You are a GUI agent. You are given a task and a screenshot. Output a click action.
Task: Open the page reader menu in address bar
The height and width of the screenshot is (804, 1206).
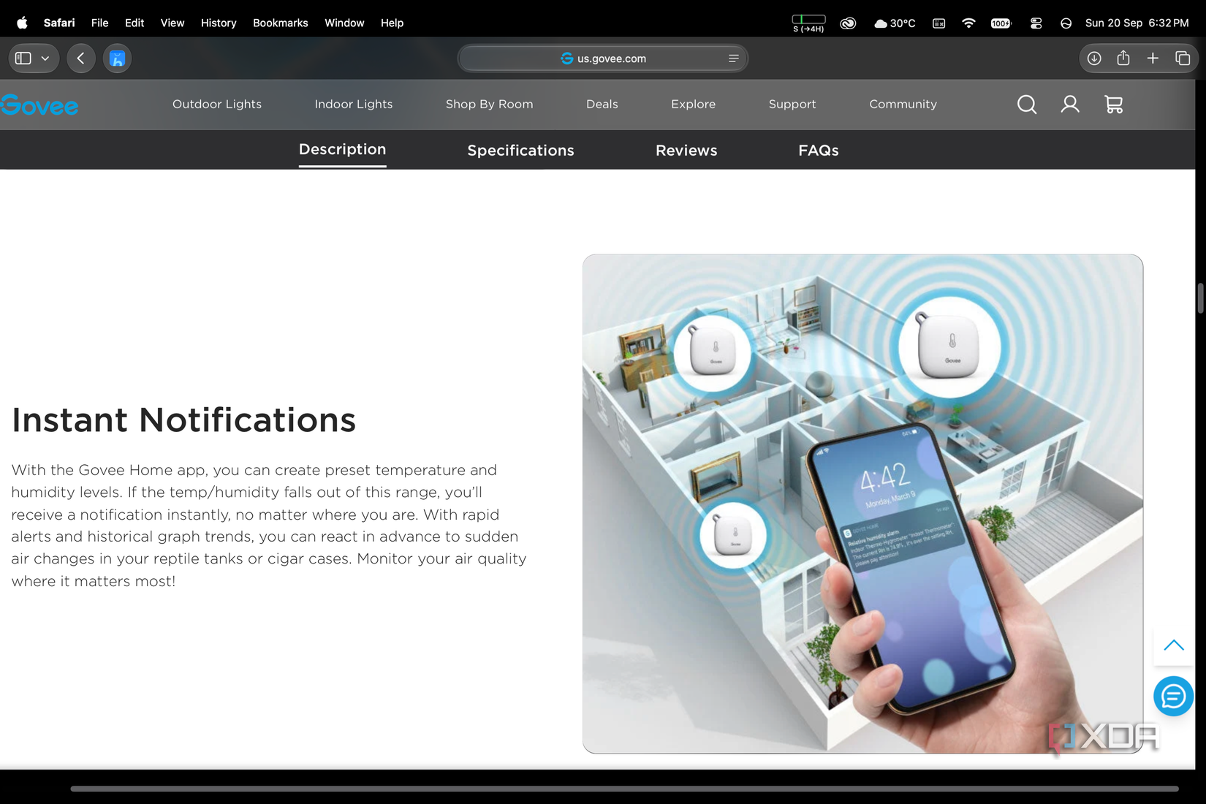pos(733,58)
